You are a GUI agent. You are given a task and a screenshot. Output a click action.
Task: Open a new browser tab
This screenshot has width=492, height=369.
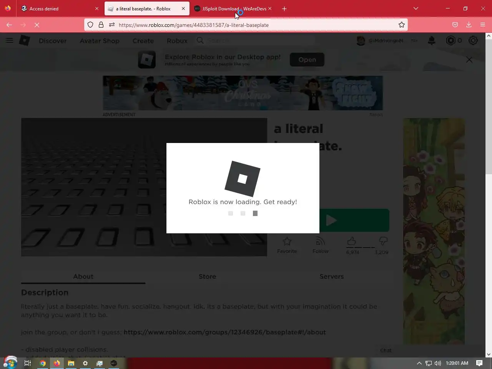pos(284,8)
